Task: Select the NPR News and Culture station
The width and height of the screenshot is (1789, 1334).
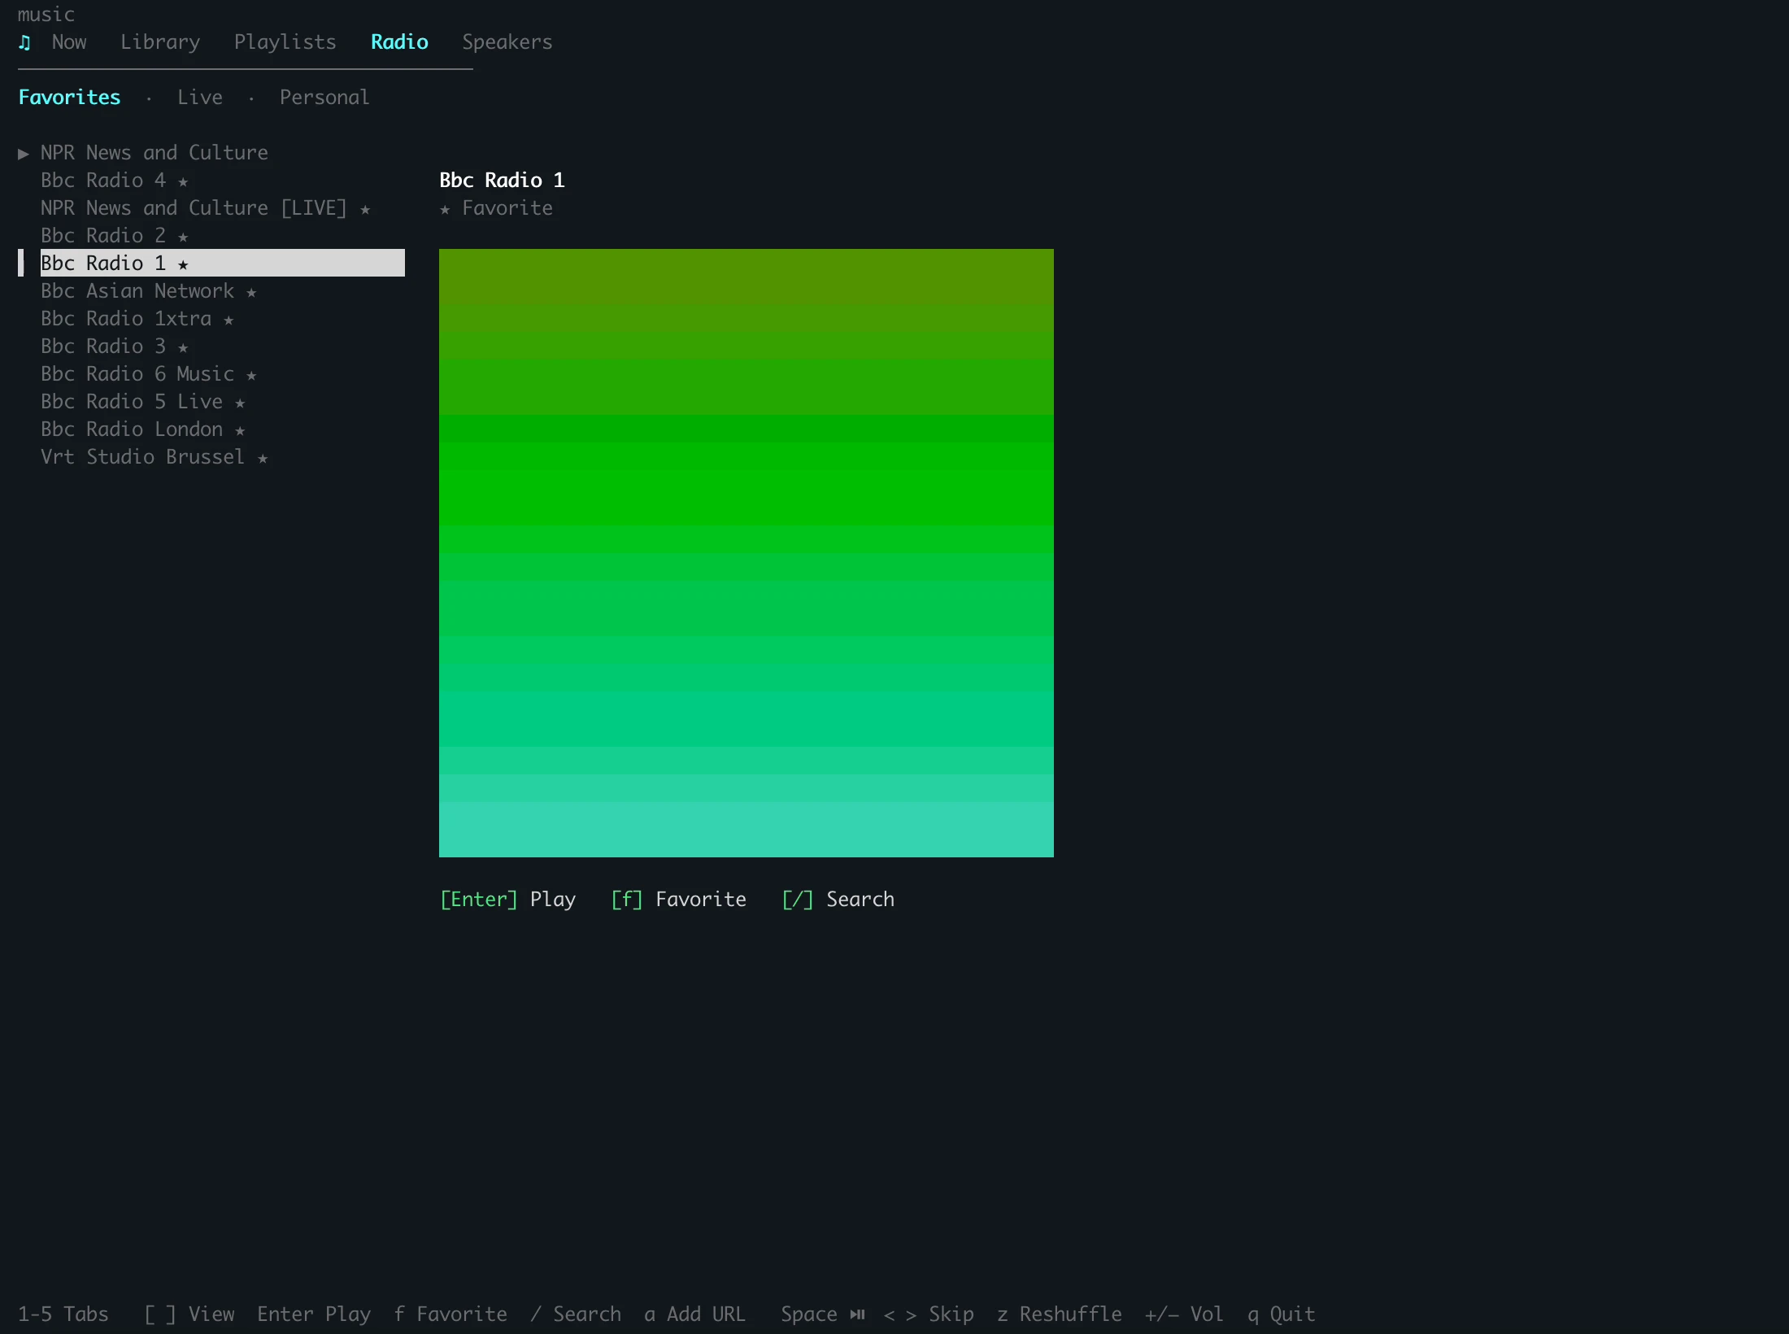Action: point(155,153)
